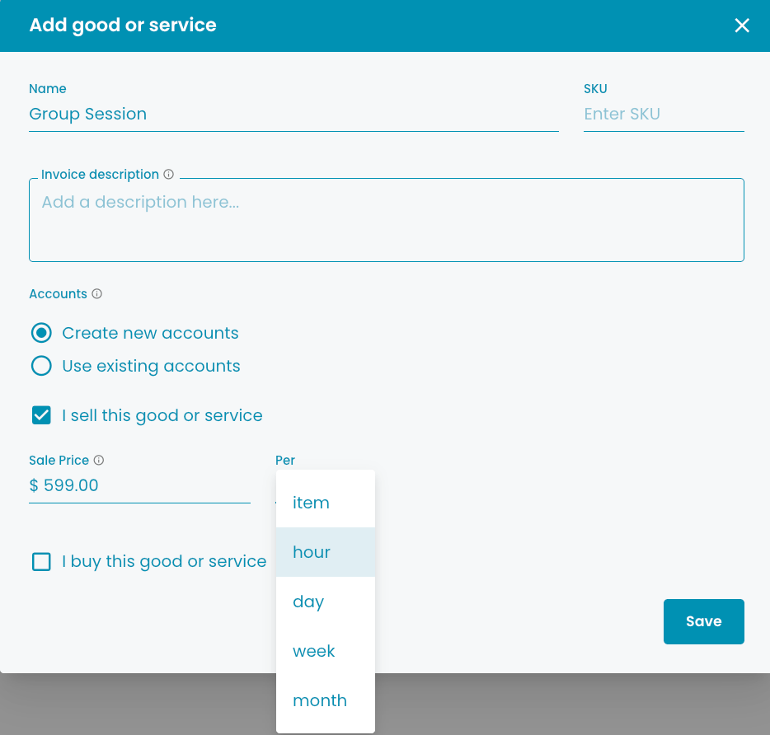
Task: Click the info icon next to Invoice description
Action: click(168, 175)
